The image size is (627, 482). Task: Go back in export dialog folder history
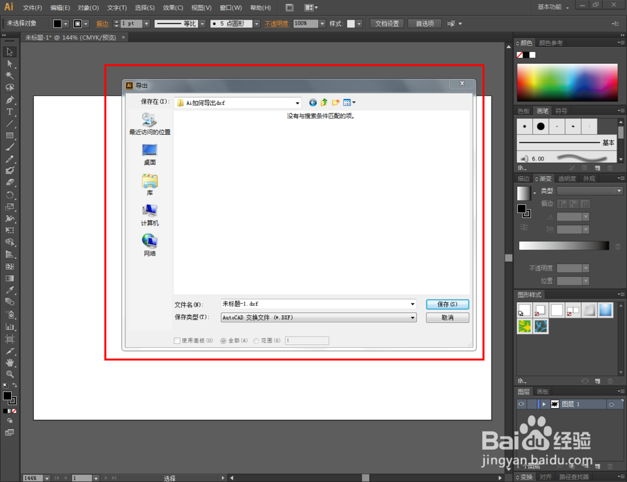[313, 103]
